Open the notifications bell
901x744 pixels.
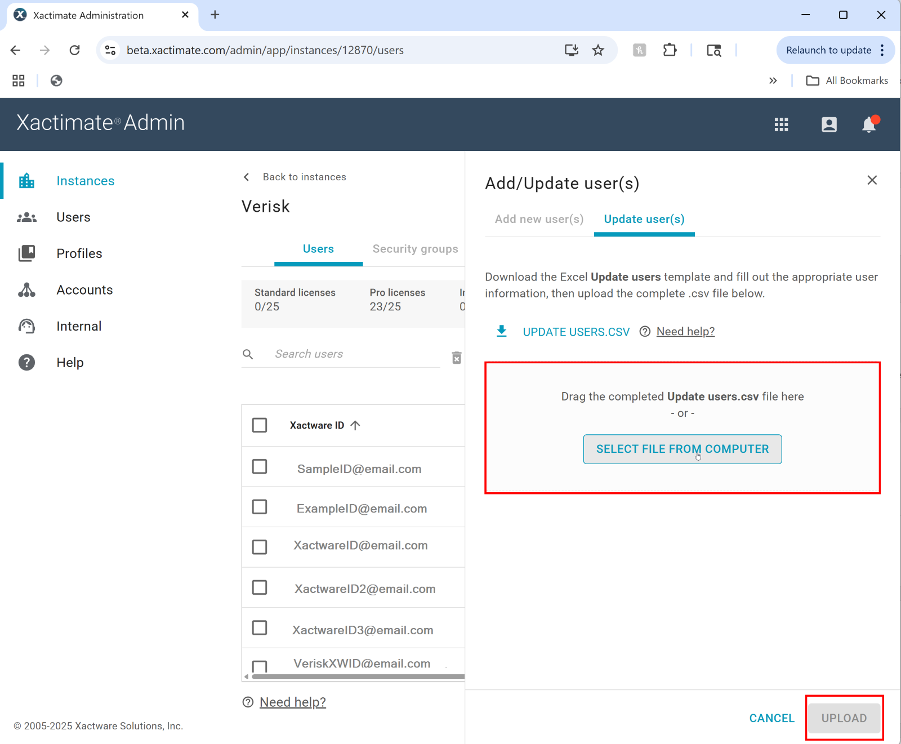pyautogui.click(x=869, y=124)
